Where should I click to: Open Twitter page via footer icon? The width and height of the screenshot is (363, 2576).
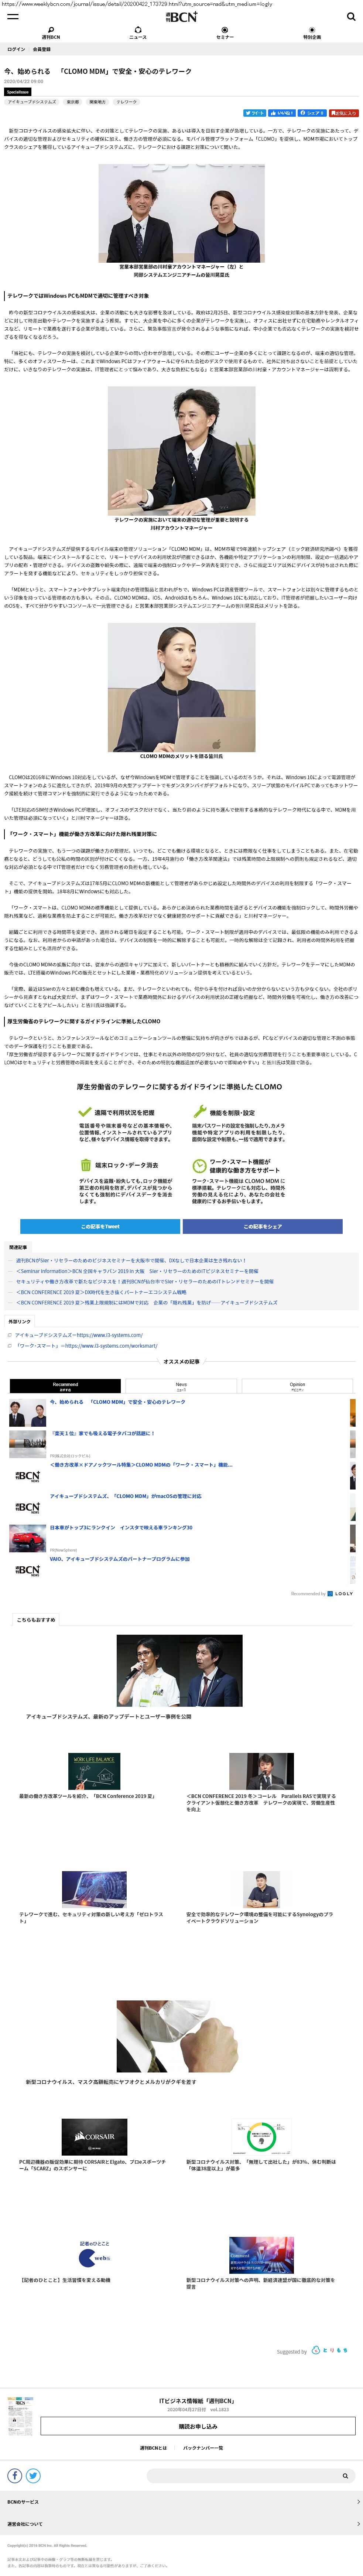tap(33, 2475)
